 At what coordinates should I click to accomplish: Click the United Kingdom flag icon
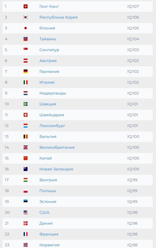(26, 147)
